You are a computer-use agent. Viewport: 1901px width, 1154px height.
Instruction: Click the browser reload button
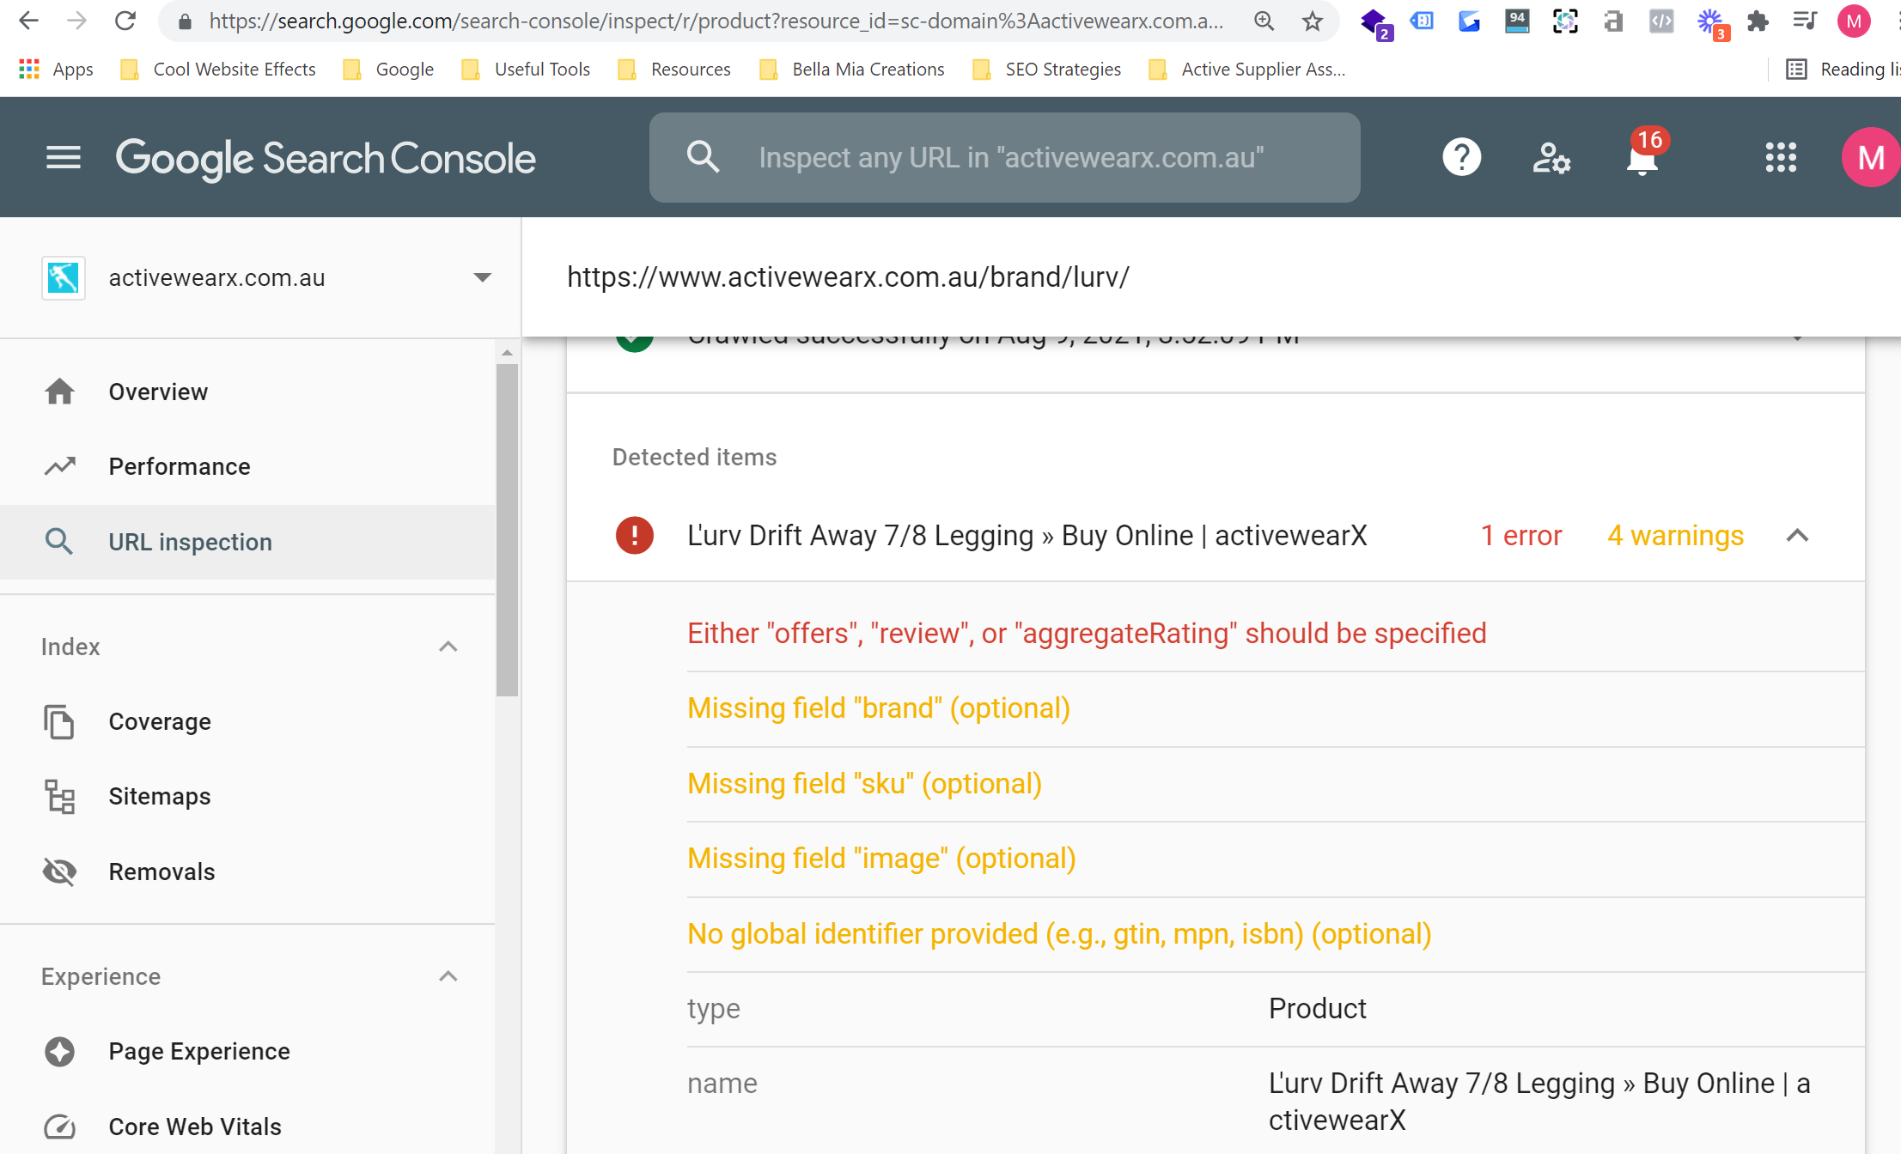[x=125, y=21]
